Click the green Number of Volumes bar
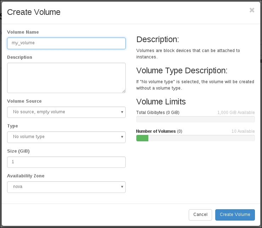This screenshot has width=262, height=228. pyautogui.click(x=142, y=138)
